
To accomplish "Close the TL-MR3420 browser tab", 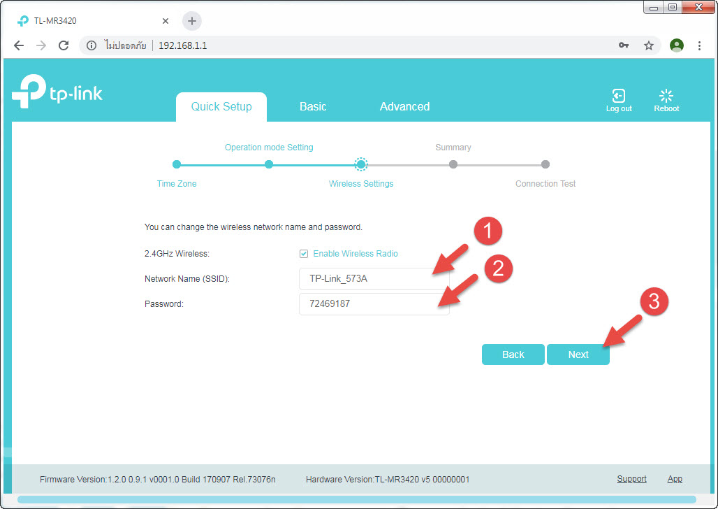I will click(166, 21).
